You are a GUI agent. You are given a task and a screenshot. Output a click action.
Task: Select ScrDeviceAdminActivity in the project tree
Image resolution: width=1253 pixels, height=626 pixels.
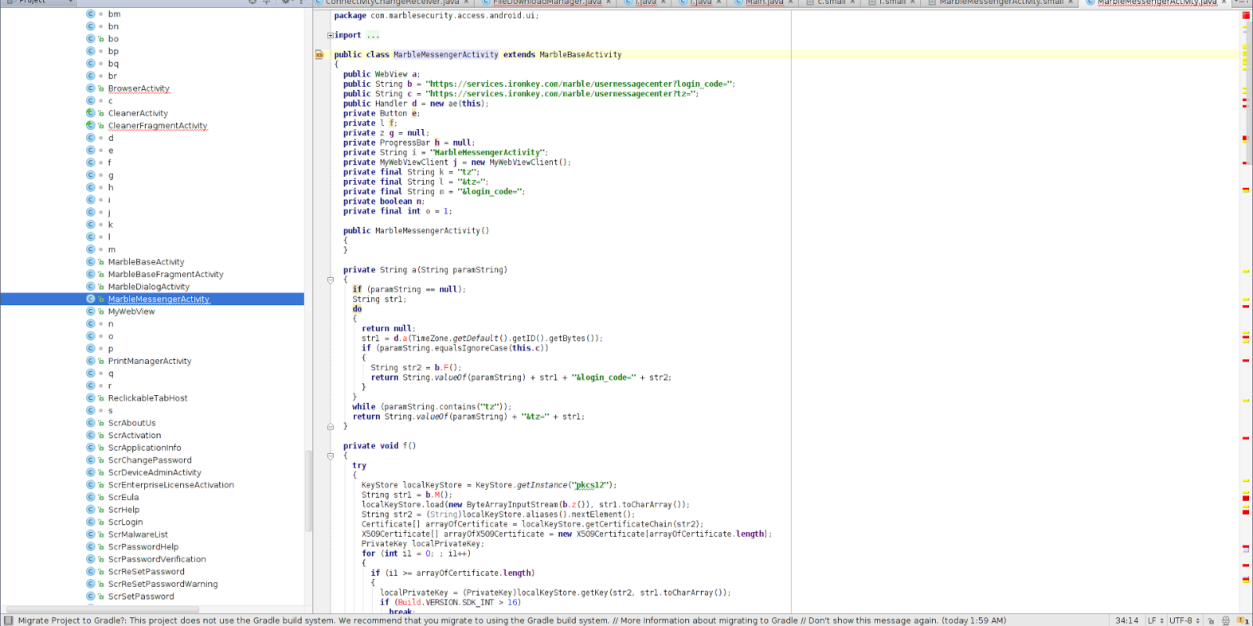click(155, 473)
